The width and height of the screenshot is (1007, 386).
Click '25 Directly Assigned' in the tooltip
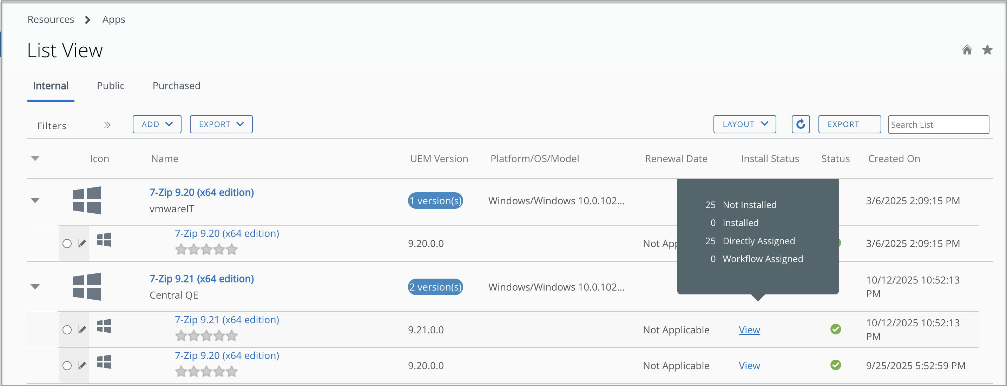pos(750,241)
